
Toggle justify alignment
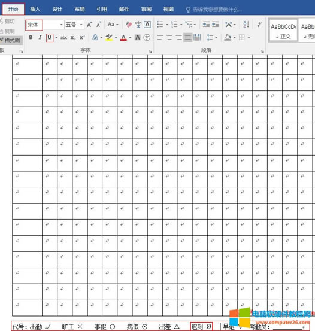point(187,38)
